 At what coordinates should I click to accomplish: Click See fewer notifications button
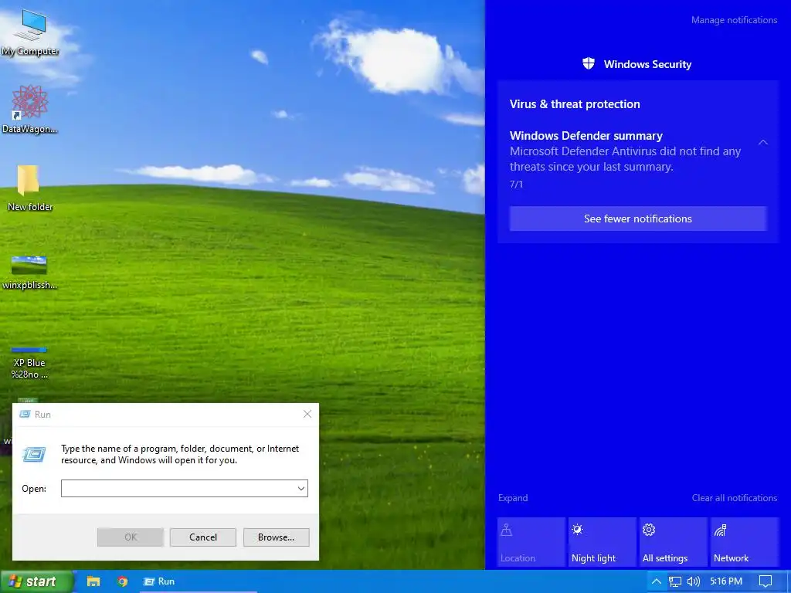tap(638, 219)
